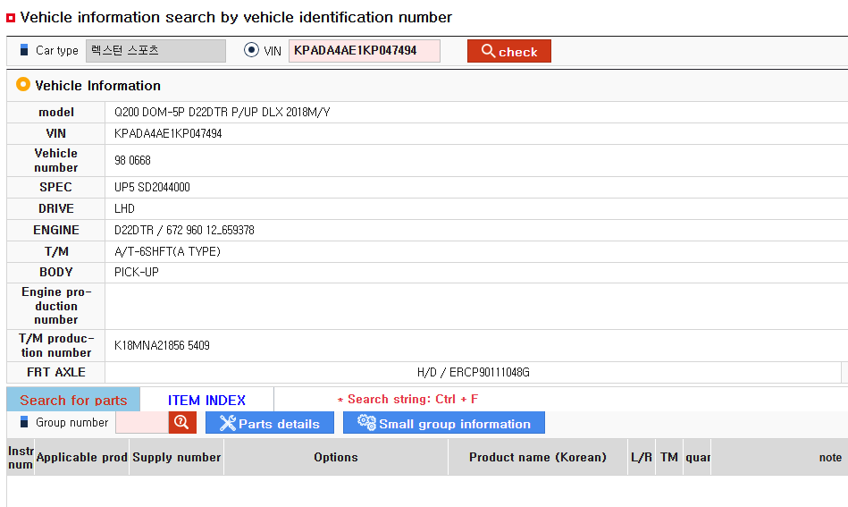Click the Applicable prod column header

tap(81, 457)
